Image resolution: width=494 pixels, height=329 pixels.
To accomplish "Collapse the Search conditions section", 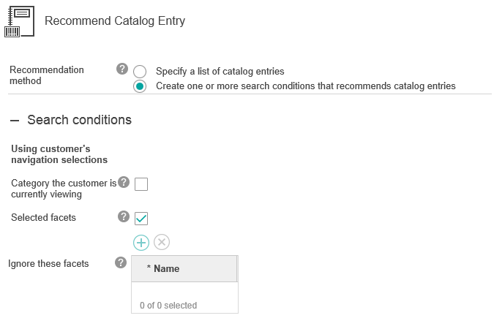I will pos(15,120).
